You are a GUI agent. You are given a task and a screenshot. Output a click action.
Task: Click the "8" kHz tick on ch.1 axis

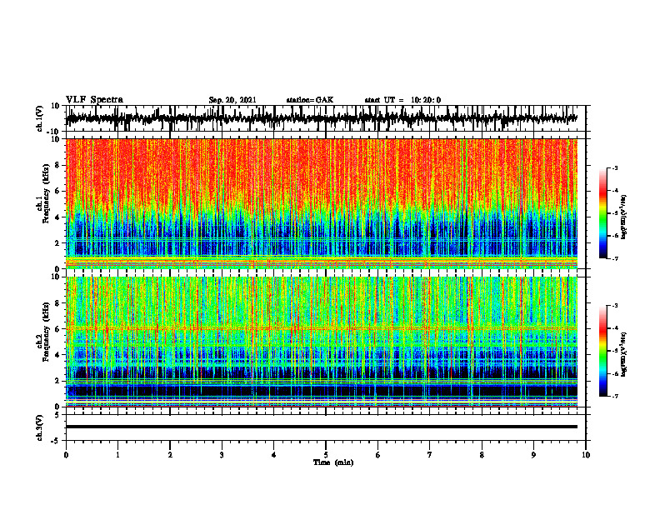(x=57, y=165)
